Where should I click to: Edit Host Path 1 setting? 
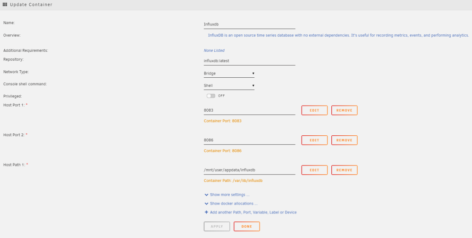click(x=314, y=170)
